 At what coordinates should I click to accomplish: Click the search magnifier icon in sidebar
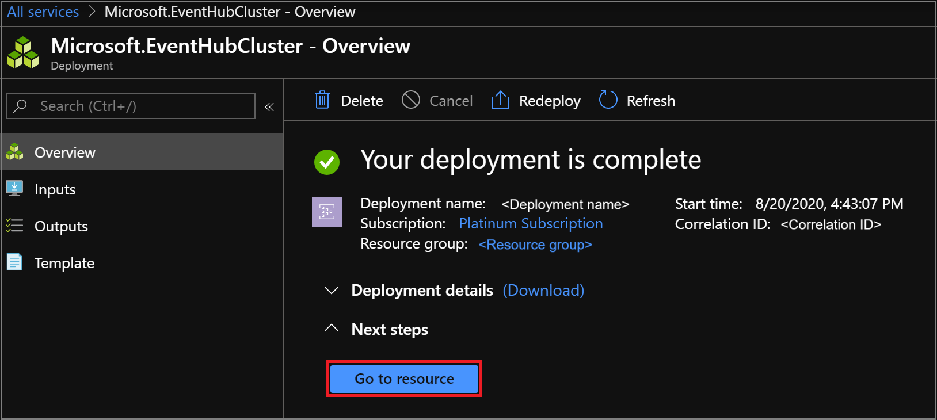(21, 106)
